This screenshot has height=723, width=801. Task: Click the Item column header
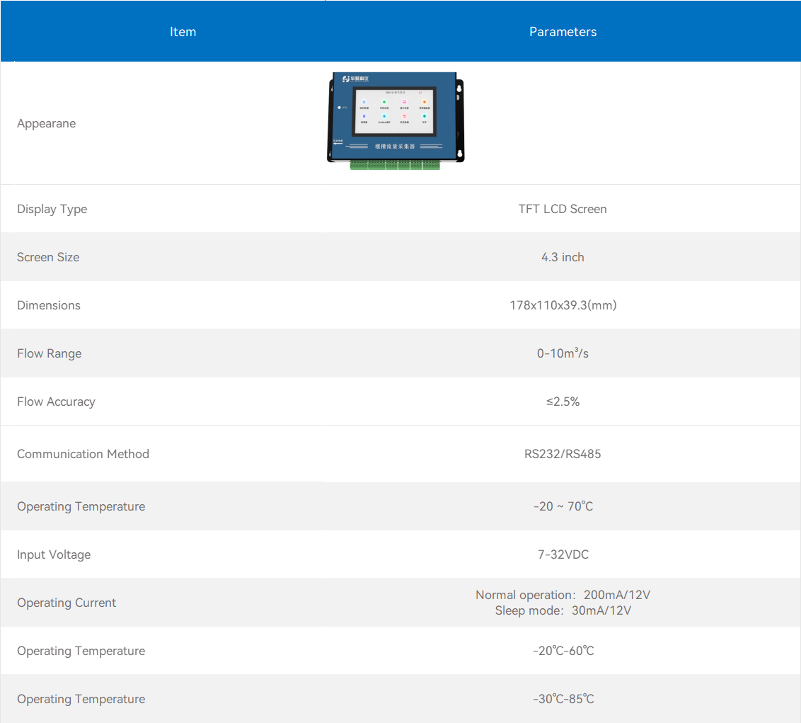click(x=183, y=32)
